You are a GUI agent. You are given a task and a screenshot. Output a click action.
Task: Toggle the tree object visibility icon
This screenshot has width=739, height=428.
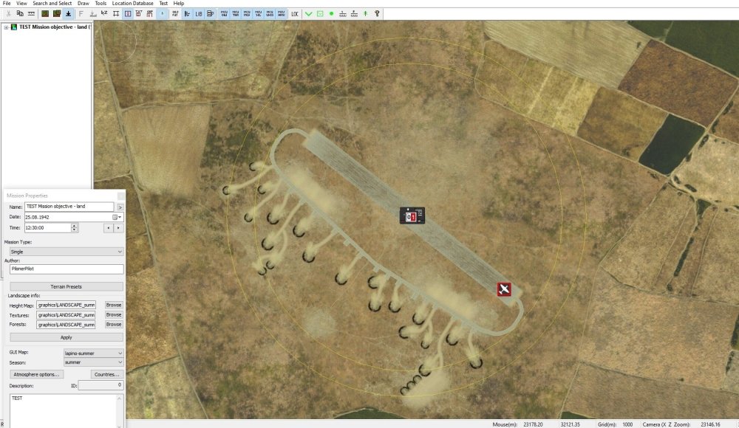pyautogui.click(x=366, y=14)
